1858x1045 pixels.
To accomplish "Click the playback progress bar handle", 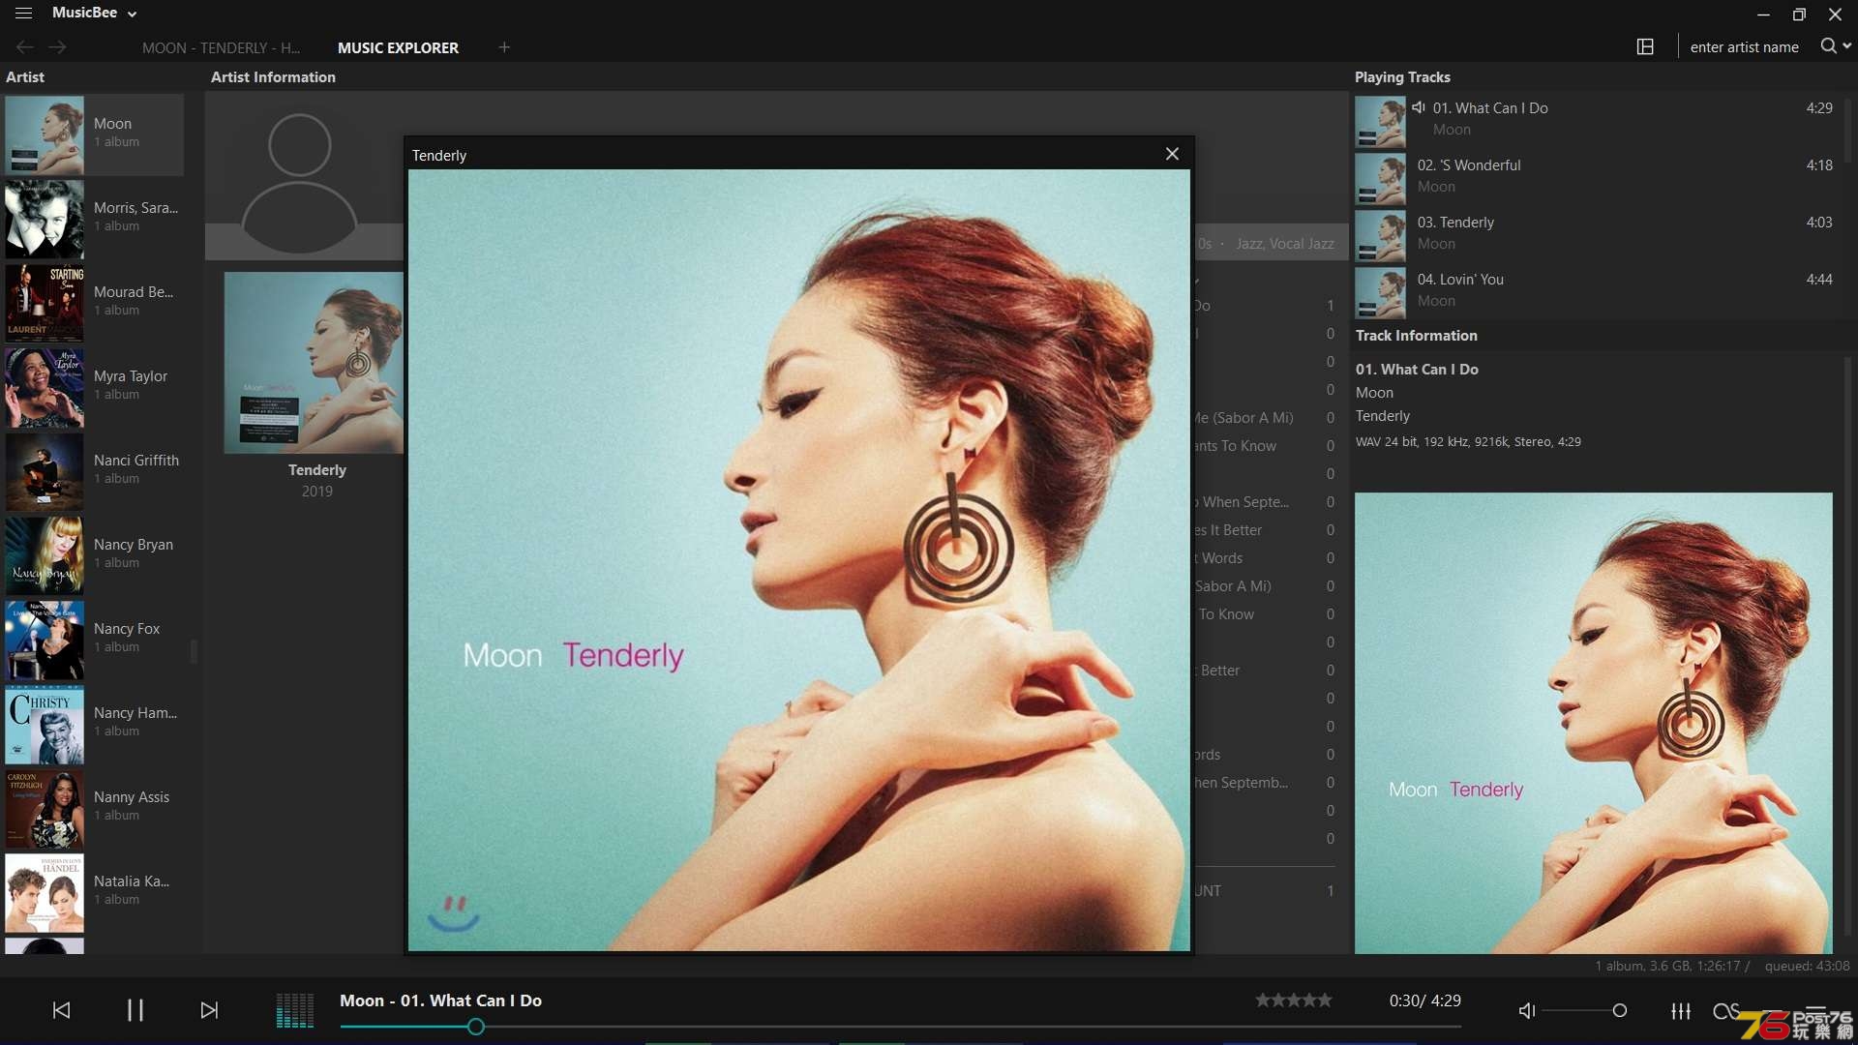I will pyautogui.click(x=475, y=1027).
